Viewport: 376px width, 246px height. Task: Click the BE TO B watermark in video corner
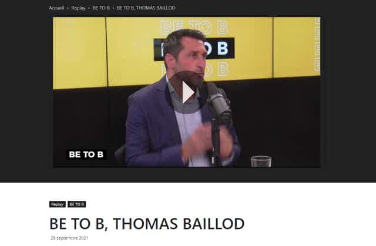(x=86, y=154)
